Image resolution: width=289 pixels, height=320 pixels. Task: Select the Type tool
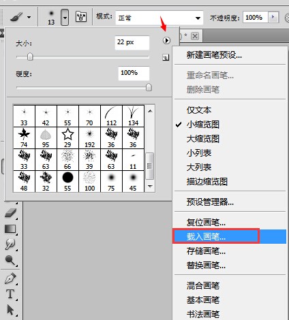click(x=10, y=294)
